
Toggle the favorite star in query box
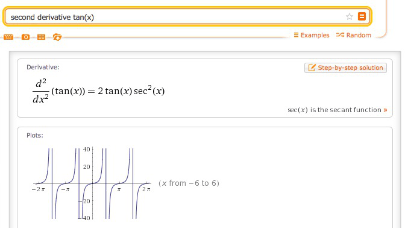point(350,17)
